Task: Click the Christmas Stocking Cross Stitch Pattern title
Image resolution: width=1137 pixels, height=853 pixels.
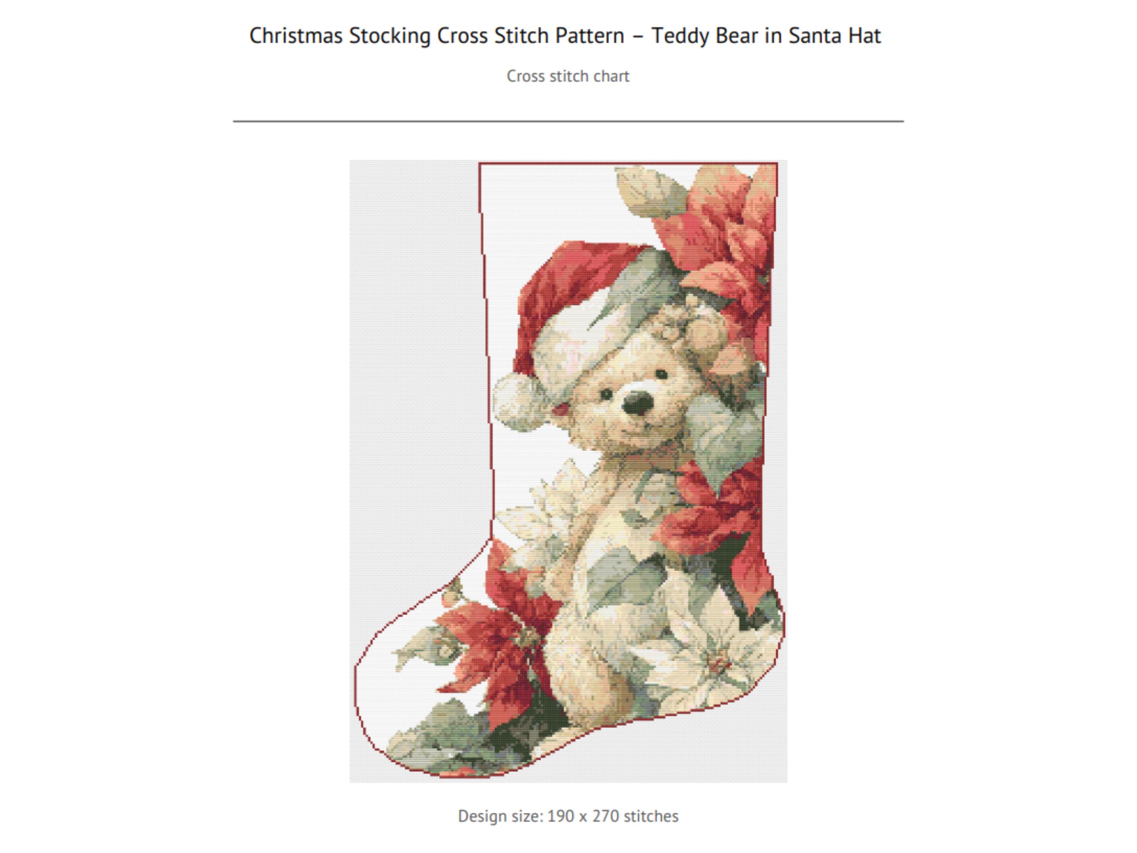Action: click(x=565, y=36)
